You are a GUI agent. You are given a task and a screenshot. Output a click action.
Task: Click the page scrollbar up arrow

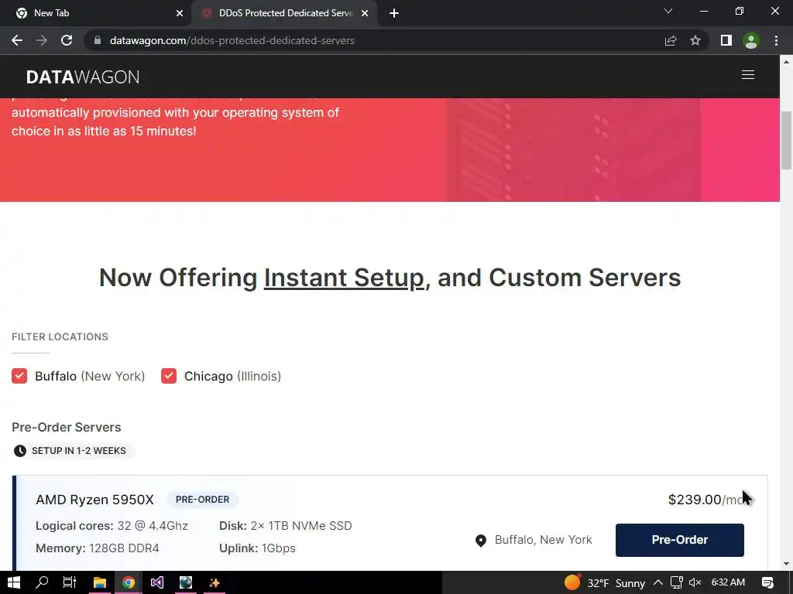pos(787,62)
